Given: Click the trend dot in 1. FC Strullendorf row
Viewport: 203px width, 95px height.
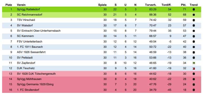Looking at the screenshot, I should (194, 90).
